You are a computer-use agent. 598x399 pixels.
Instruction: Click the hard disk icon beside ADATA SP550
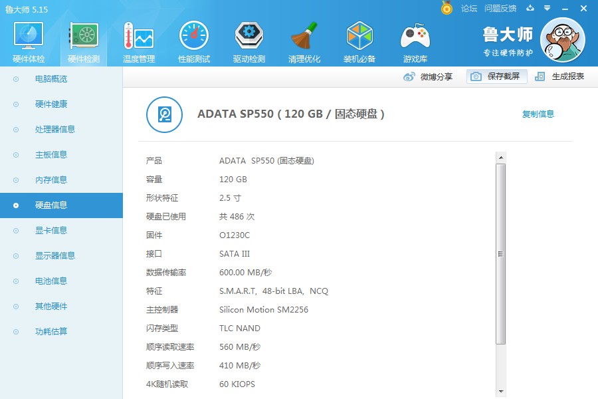click(164, 114)
